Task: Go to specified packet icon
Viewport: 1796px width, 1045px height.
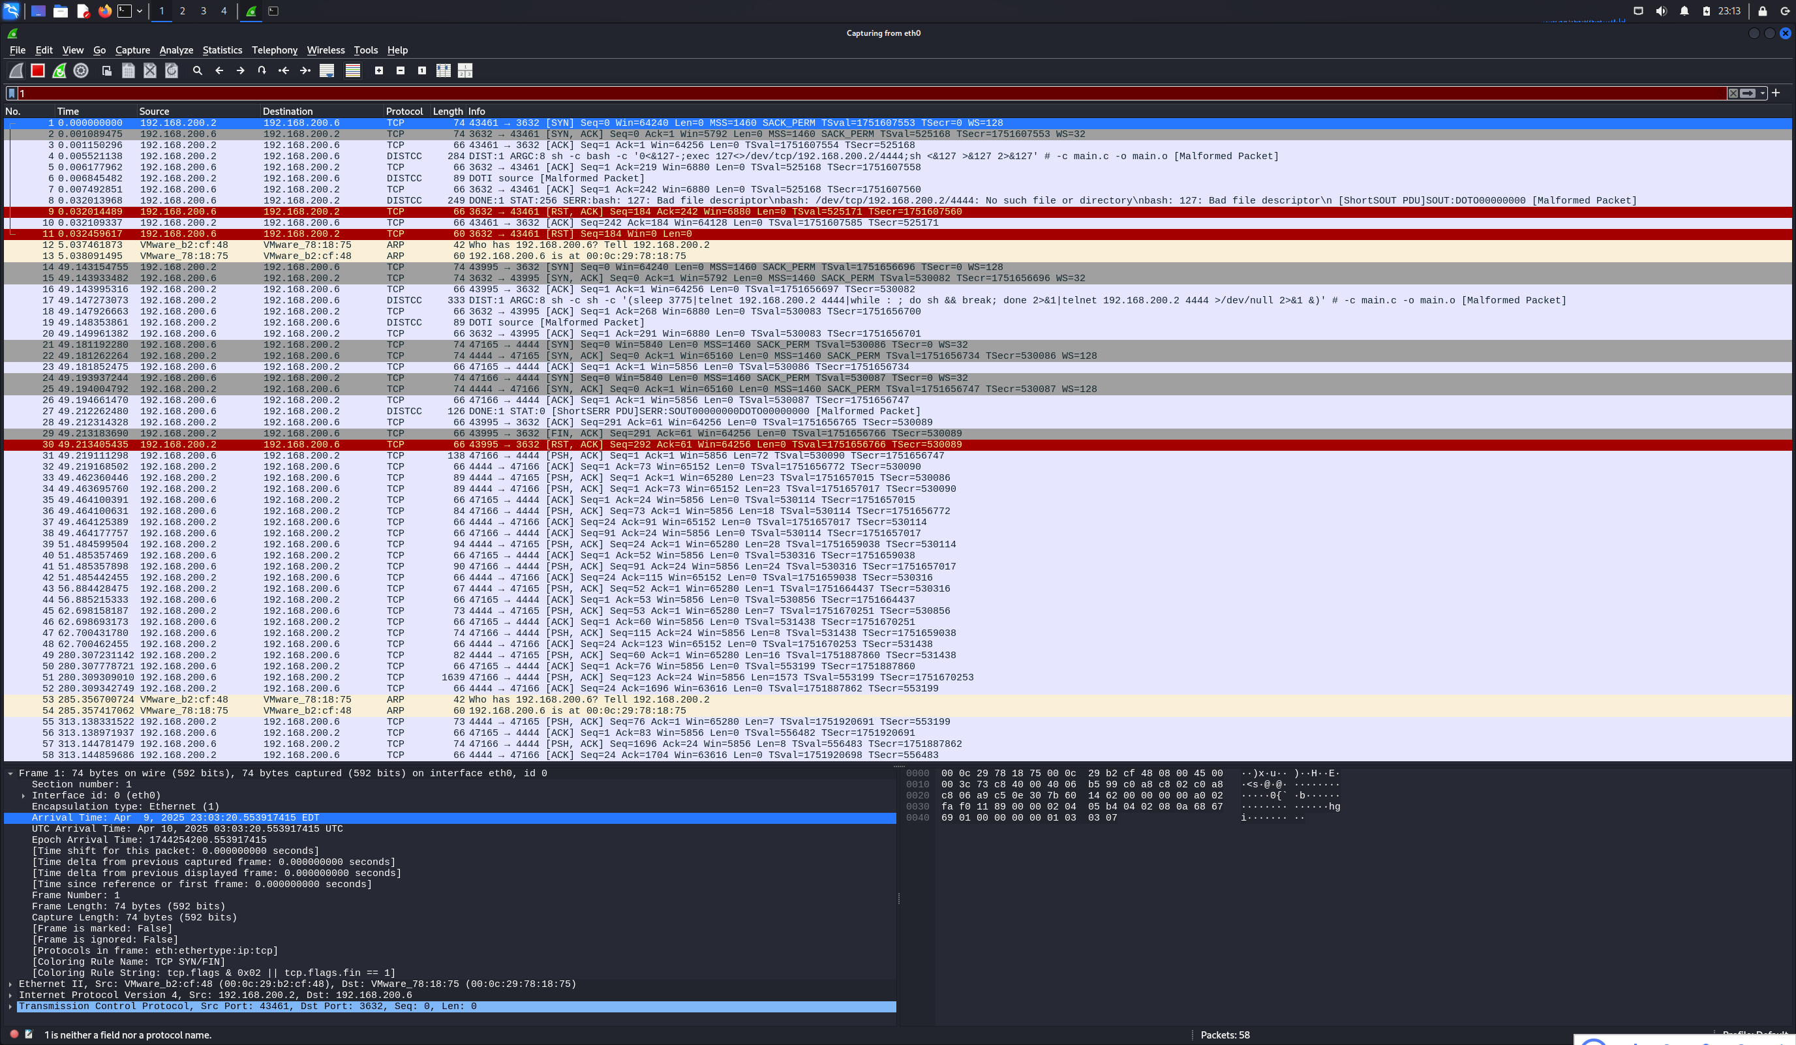Action: tap(262, 70)
